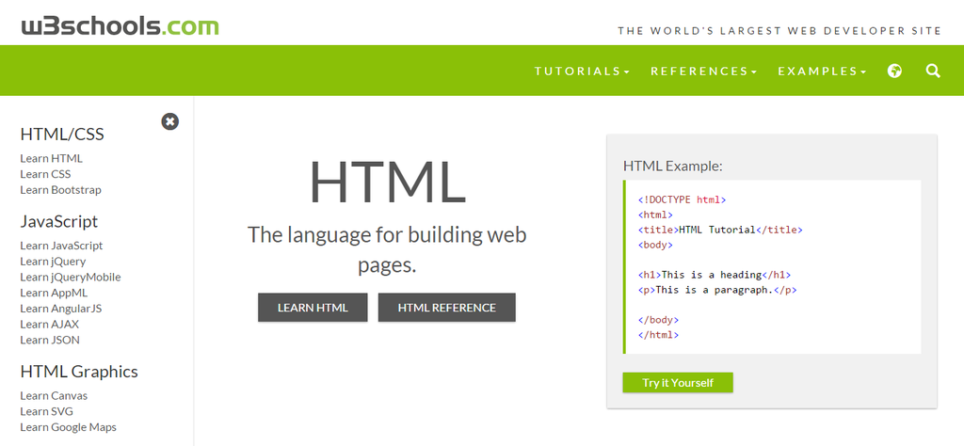Open the Learn Bootstrap link

click(x=61, y=190)
